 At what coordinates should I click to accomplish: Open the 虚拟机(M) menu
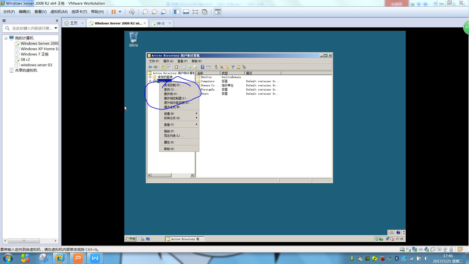(x=59, y=12)
